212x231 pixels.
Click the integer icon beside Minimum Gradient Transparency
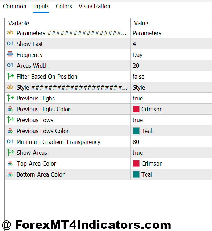point(10,141)
